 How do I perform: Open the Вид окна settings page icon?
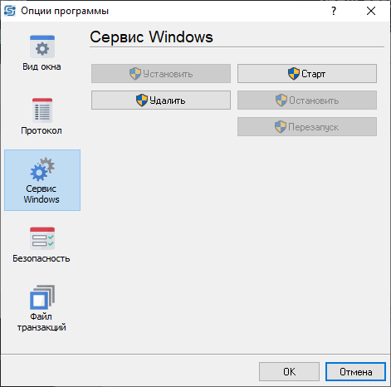(42, 47)
